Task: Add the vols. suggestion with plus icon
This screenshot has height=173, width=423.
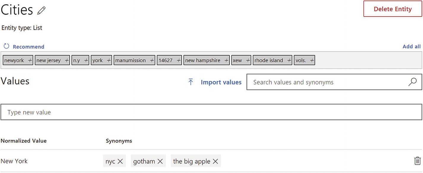Action: (312, 60)
